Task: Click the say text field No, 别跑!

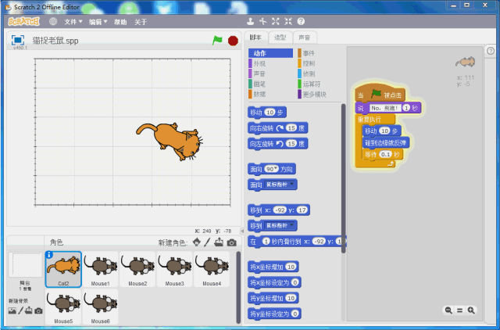Action: [384, 108]
